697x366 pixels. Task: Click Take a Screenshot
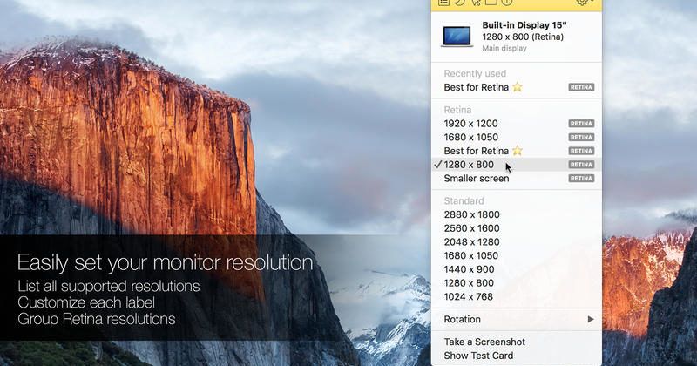point(517,342)
